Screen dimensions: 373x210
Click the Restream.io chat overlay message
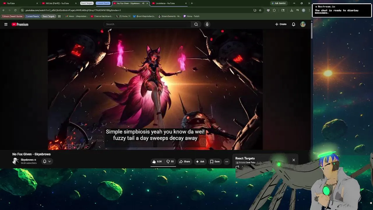coord(337,12)
